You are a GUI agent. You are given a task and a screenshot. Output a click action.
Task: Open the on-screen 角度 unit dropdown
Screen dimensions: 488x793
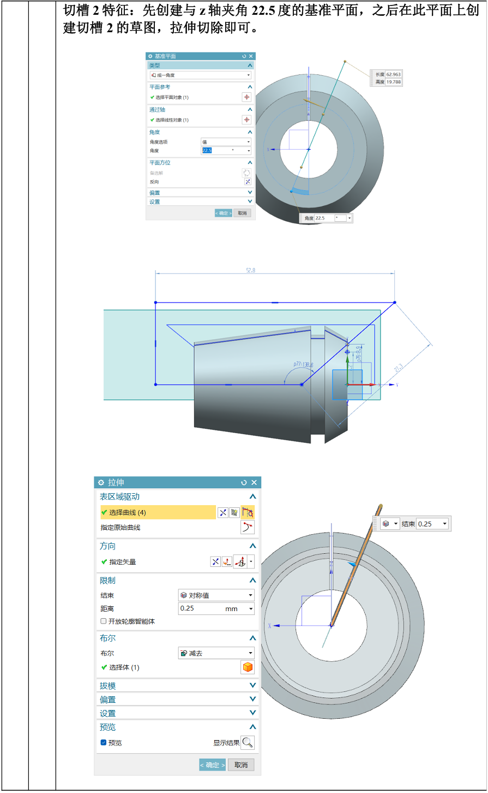(x=349, y=218)
